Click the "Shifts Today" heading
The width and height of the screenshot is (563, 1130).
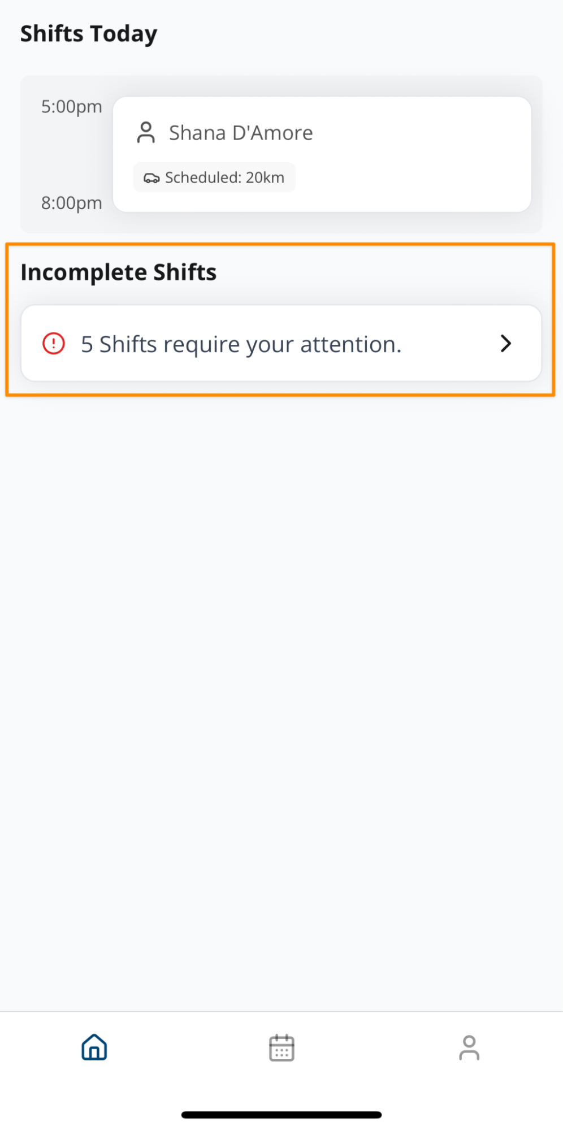(89, 34)
